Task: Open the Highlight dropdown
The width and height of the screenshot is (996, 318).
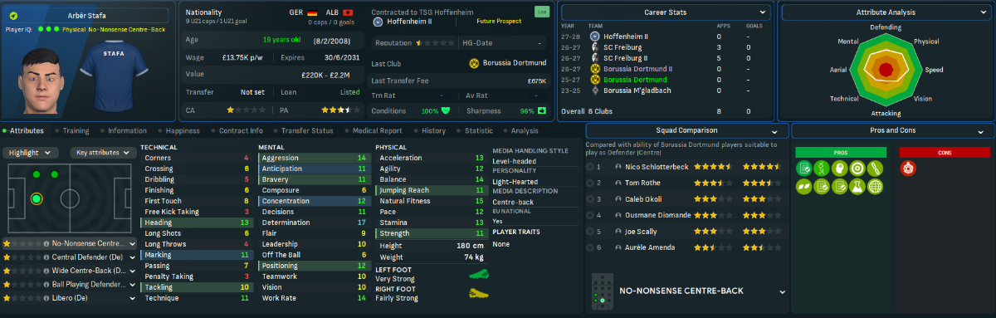Action: coord(31,153)
